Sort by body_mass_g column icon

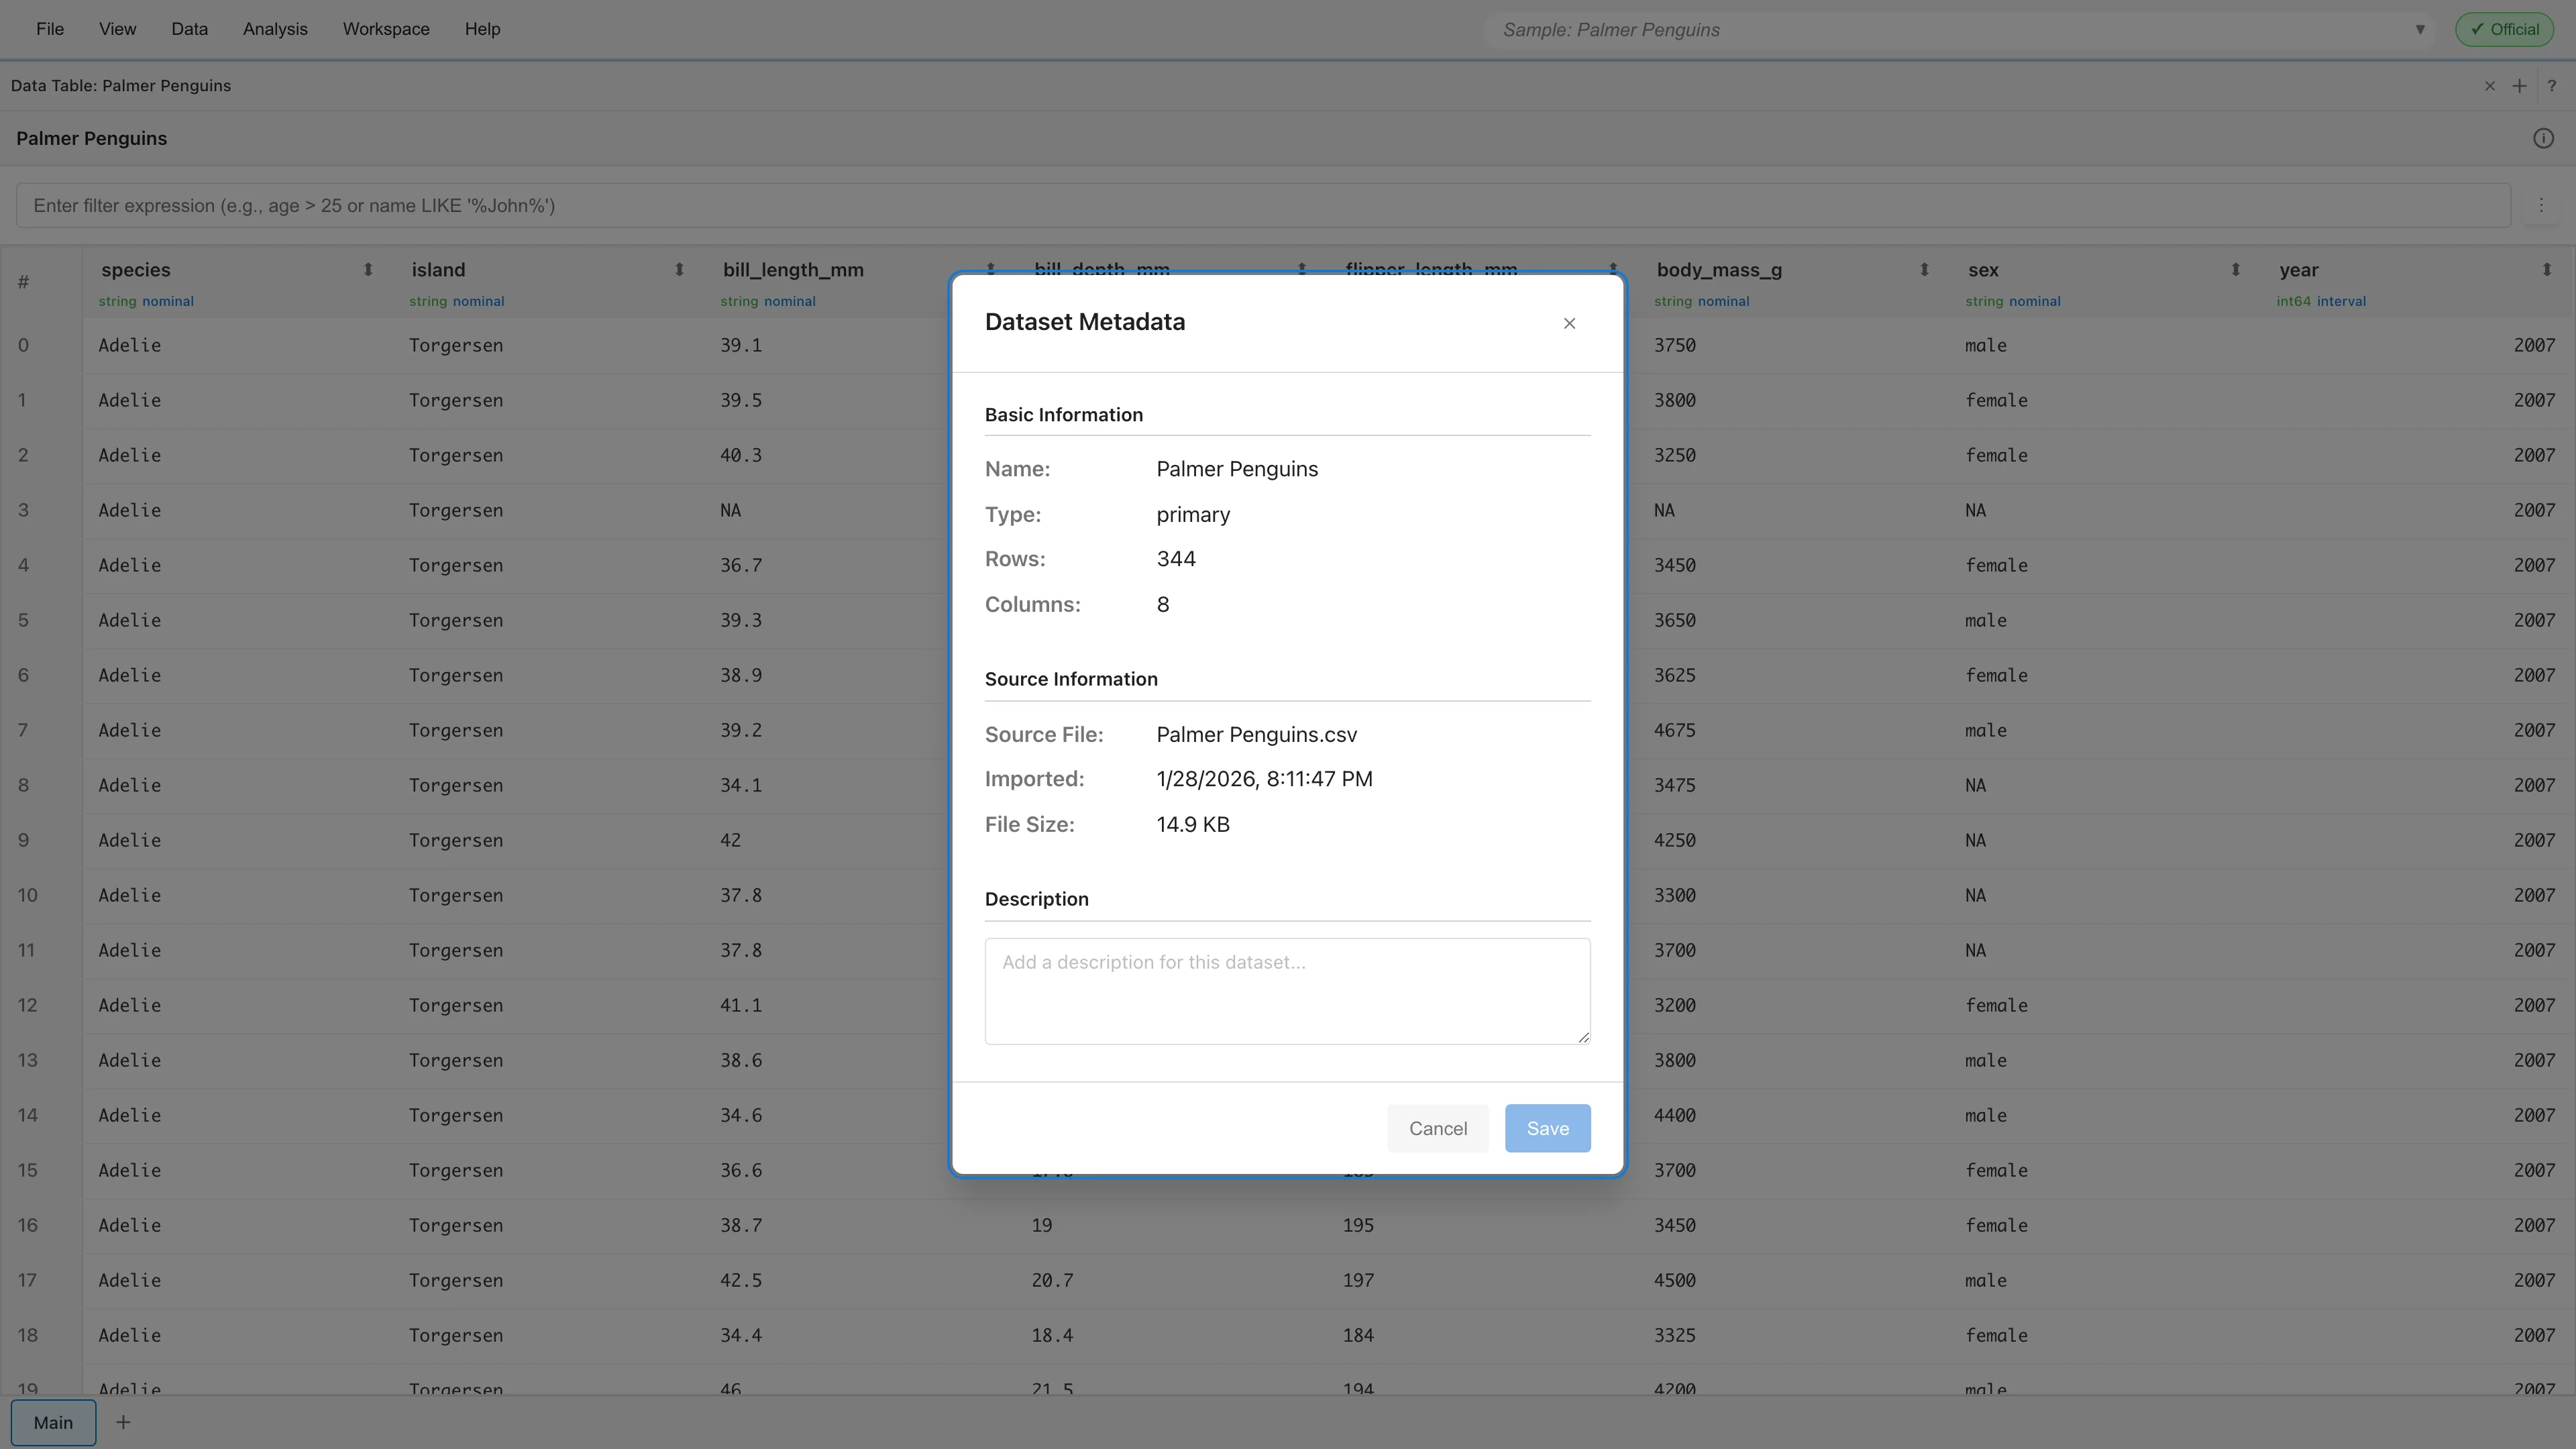[x=1924, y=270]
